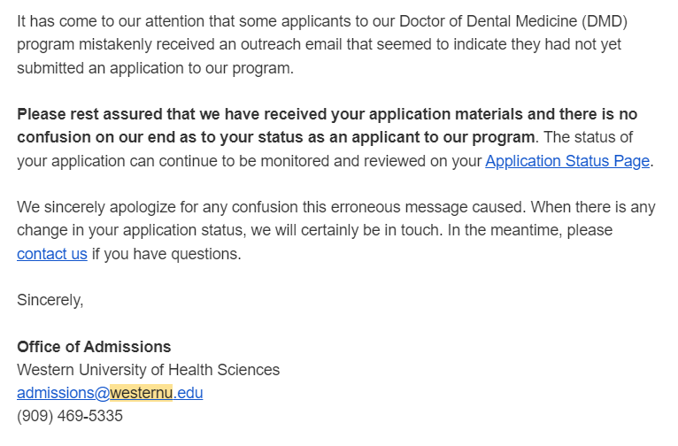Click the "contact us" hyperlink
The image size is (678, 446).
click(52, 254)
